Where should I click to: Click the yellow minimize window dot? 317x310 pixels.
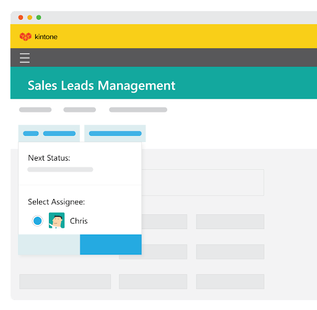click(x=30, y=17)
